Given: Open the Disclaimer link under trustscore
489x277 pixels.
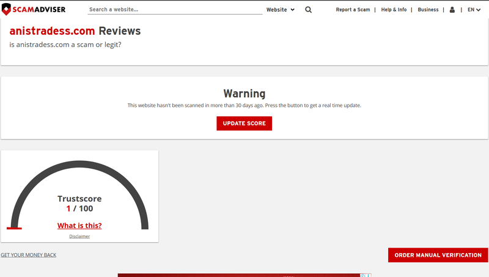Looking at the screenshot, I should [x=79, y=237].
